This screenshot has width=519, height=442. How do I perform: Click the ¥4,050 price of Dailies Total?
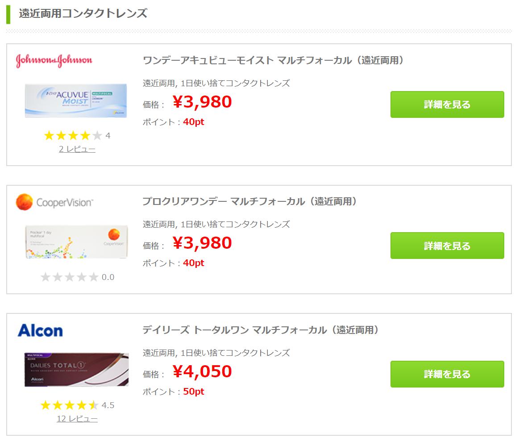[x=202, y=371]
